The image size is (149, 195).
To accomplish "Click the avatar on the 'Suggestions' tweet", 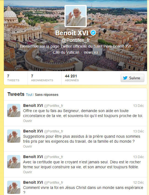I will pyautogui.click(x=14, y=136).
